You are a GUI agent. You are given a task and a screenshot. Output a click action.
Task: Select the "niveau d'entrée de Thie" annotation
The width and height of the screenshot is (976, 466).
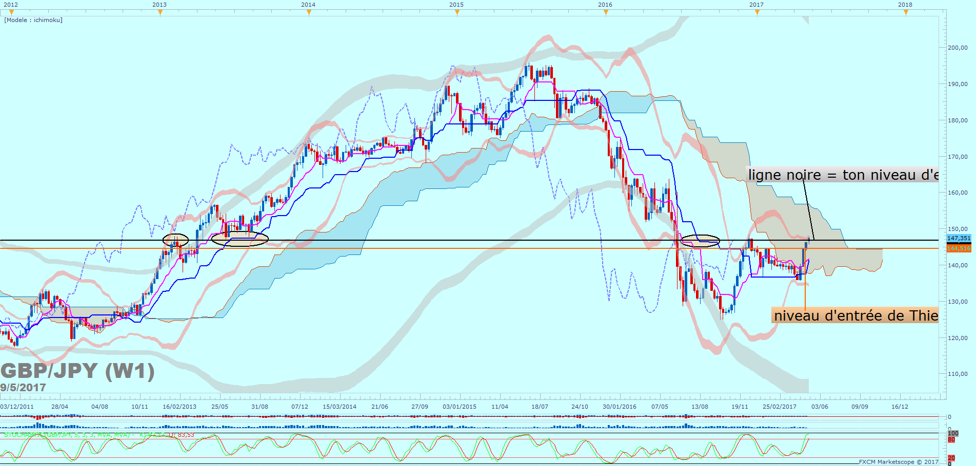[x=855, y=315]
